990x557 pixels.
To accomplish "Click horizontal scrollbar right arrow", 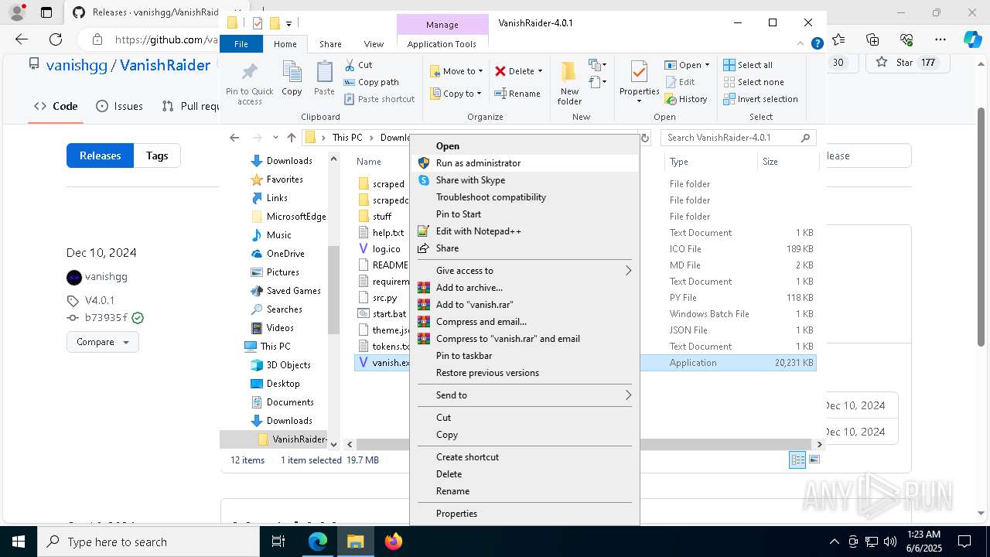I will 820,445.
